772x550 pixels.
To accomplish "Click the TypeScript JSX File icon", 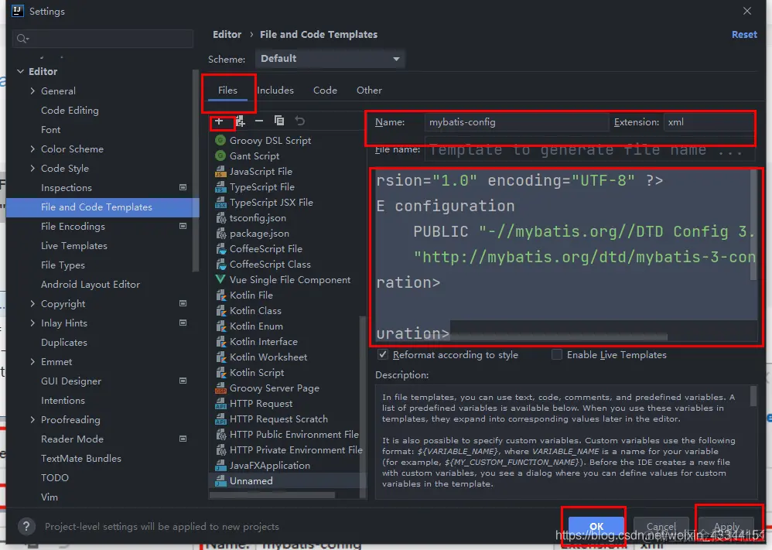I will 220,203.
